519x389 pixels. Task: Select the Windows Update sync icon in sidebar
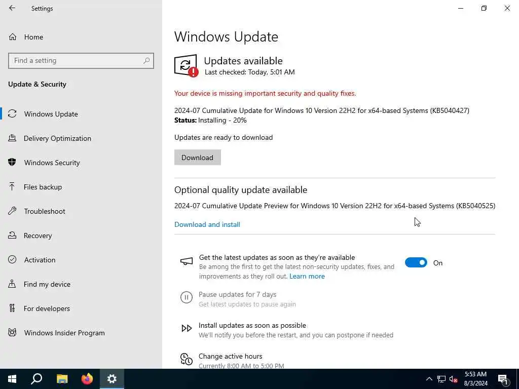12,114
